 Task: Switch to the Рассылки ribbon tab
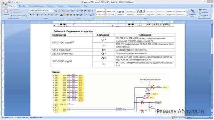[x=60, y=6]
